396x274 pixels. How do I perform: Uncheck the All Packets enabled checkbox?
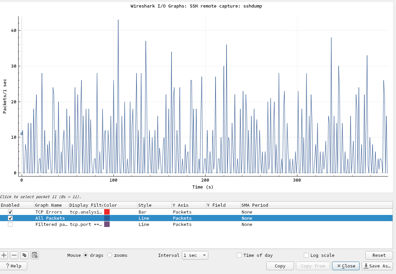click(x=10, y=218)
